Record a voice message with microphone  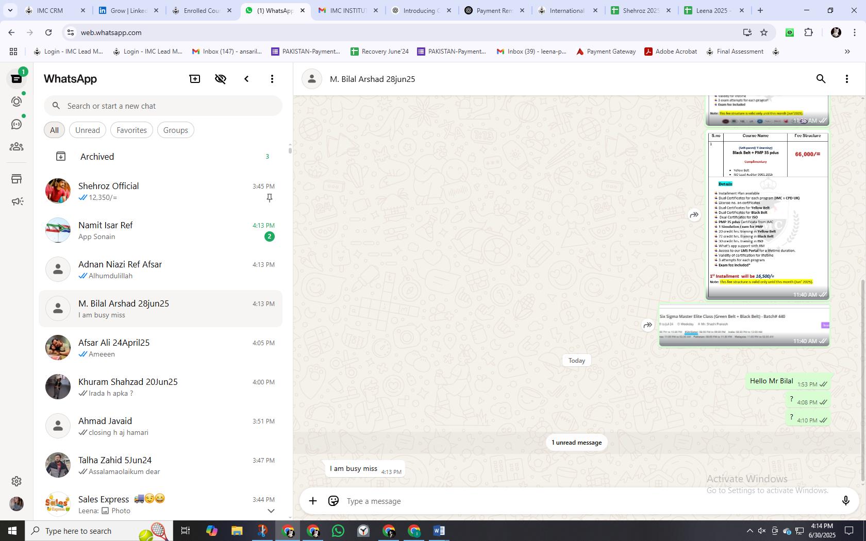[846, 501]
